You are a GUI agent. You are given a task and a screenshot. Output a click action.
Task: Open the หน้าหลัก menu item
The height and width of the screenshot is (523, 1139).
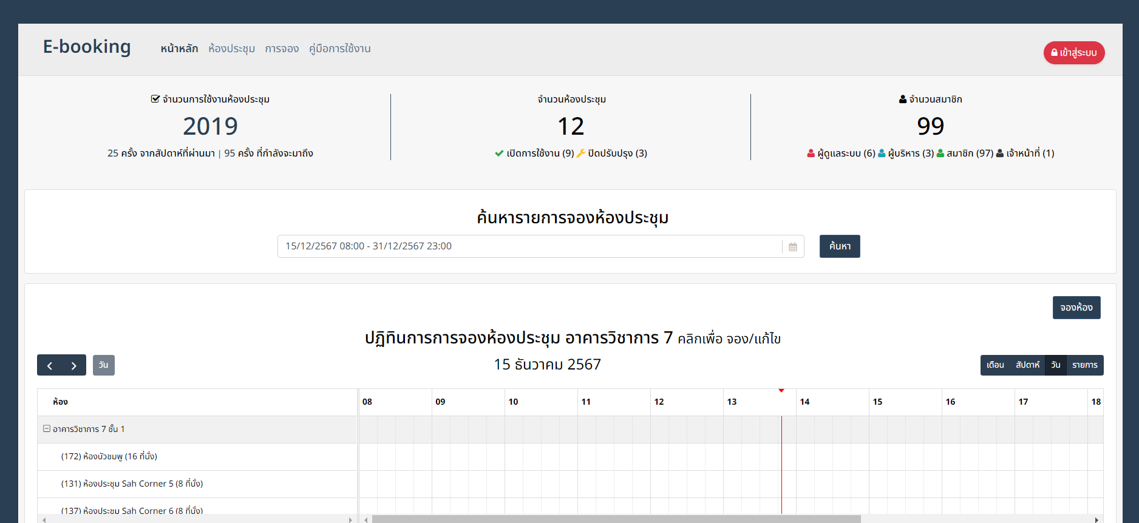[179, 49]
